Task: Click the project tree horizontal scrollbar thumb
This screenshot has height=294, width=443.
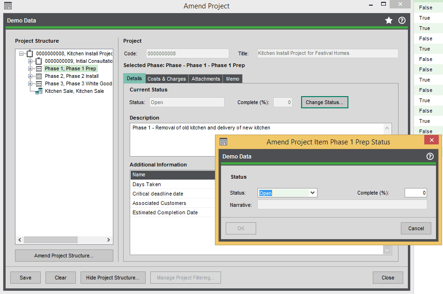Action: 51,240
